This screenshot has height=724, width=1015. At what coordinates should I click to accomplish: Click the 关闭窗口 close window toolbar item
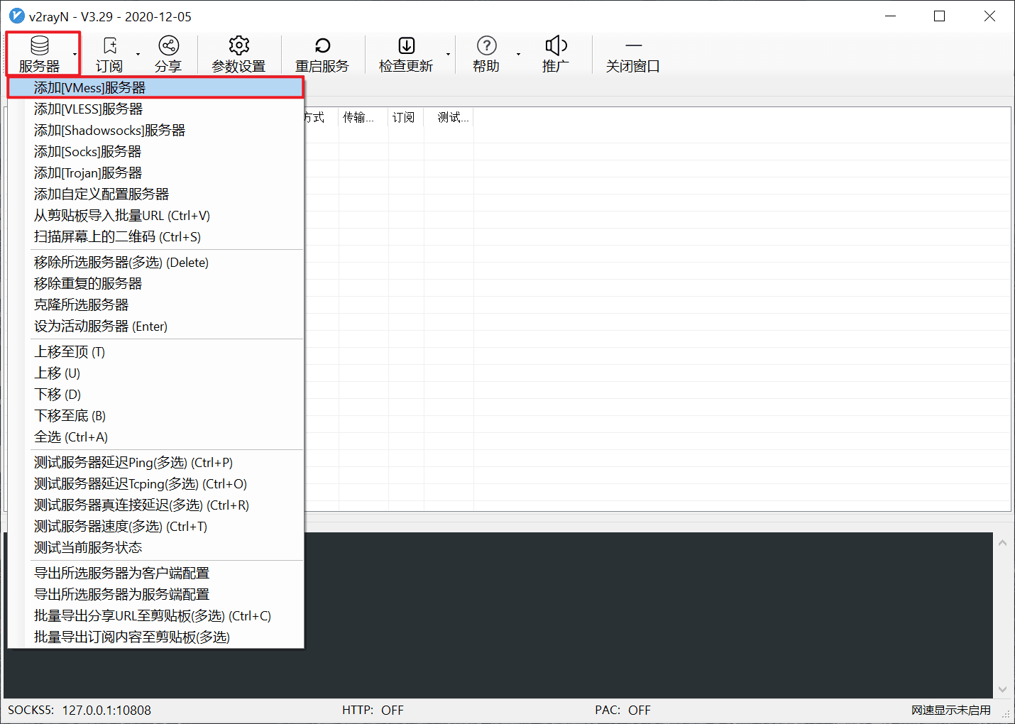click(x=633, y=55)
